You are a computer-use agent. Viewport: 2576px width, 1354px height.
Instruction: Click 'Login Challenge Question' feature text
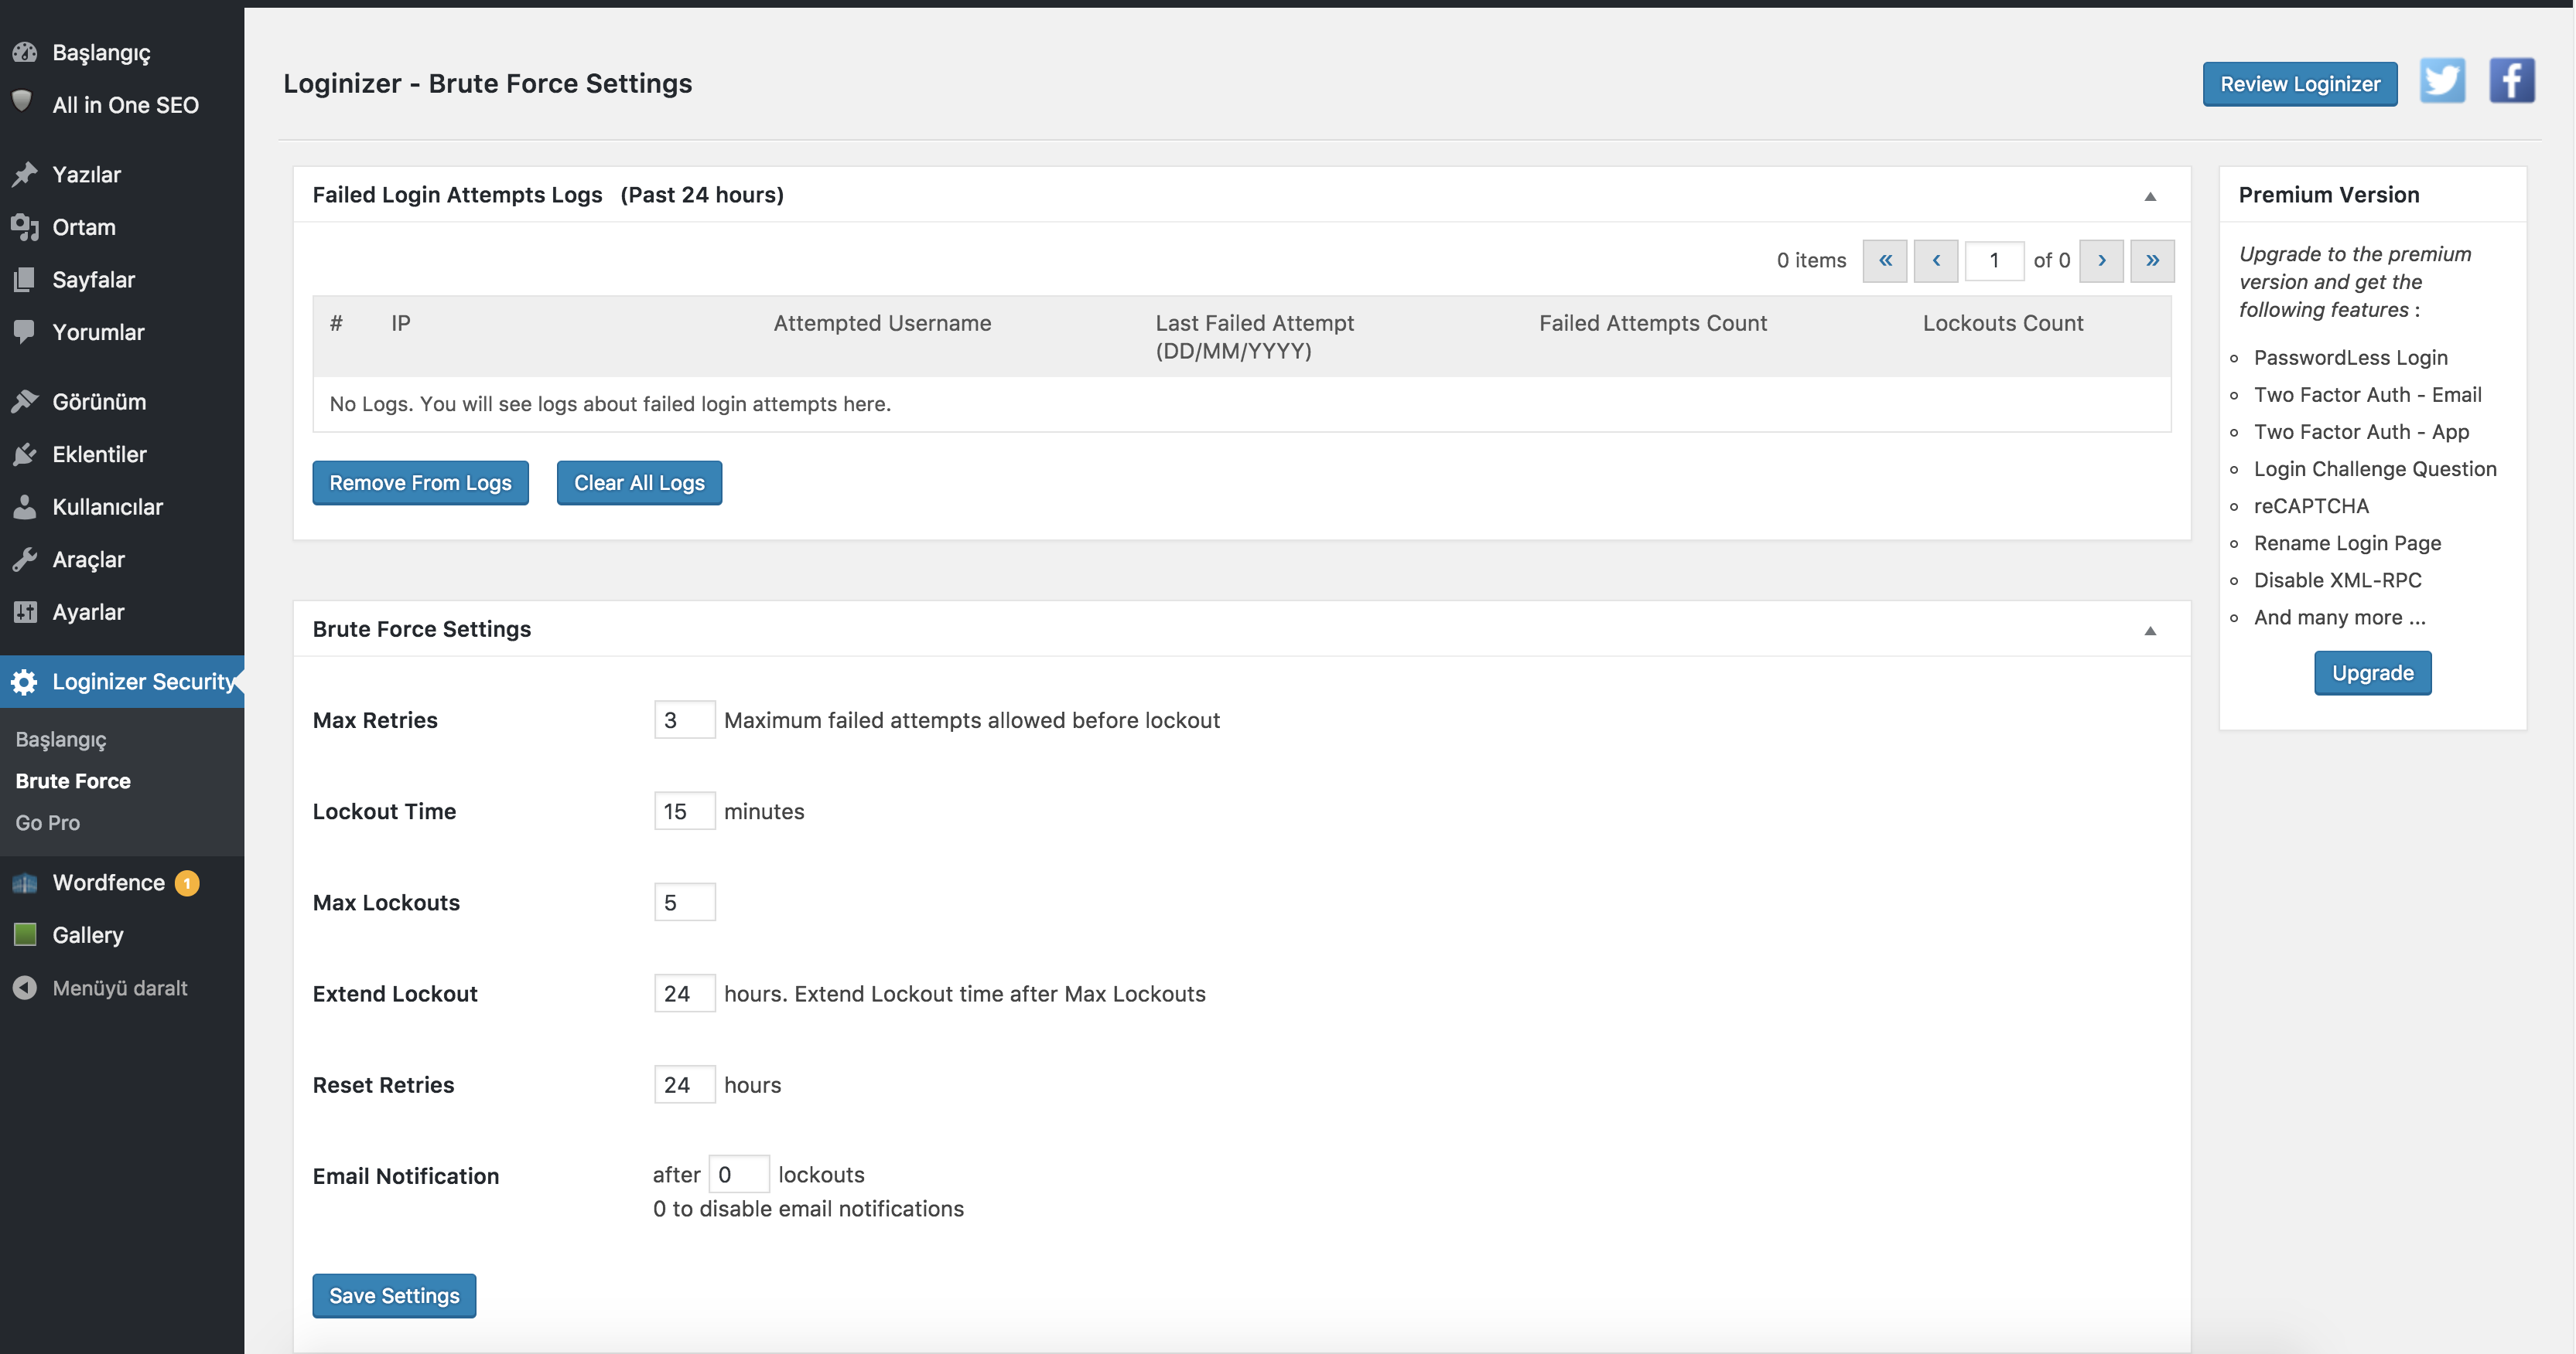(2374, 468)
